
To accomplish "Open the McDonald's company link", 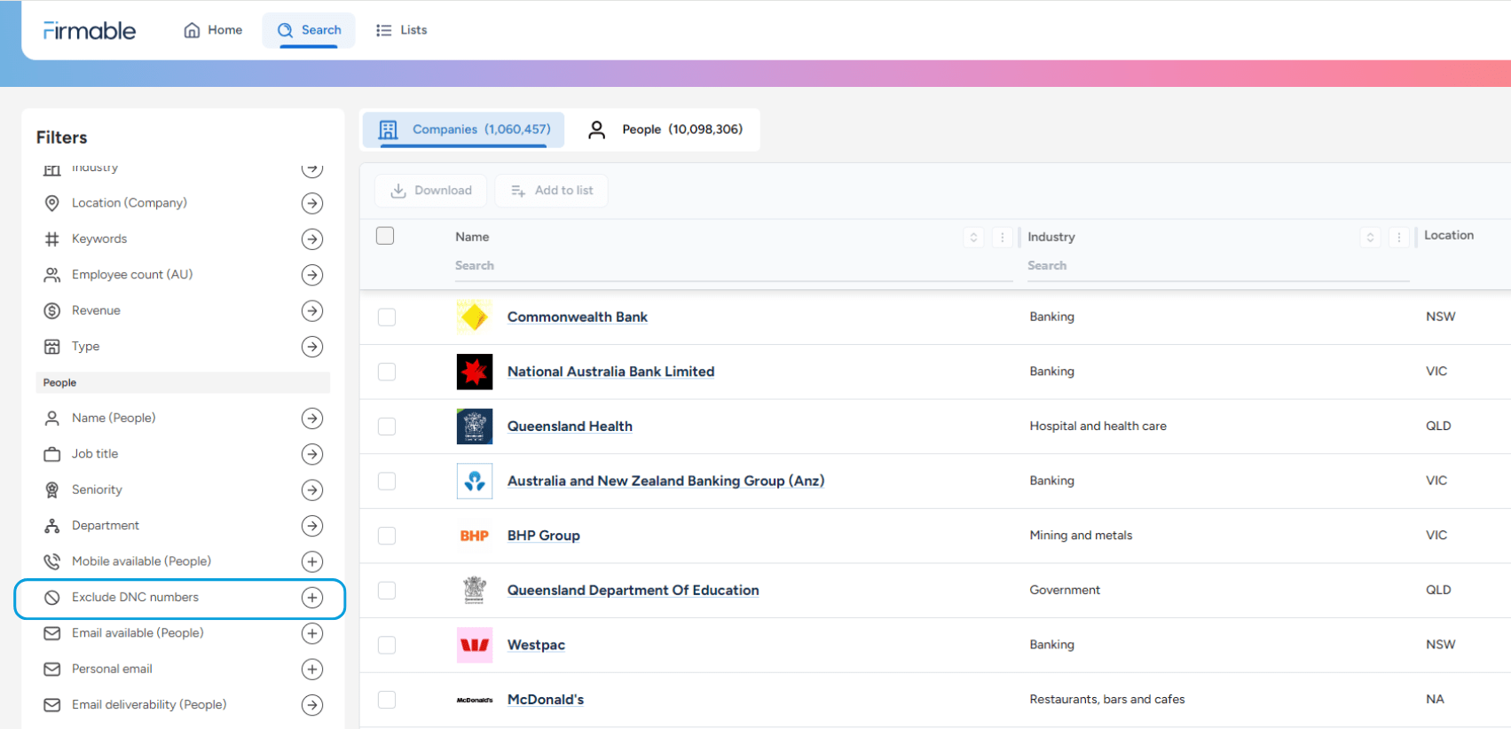I will (x=546, y=700).
